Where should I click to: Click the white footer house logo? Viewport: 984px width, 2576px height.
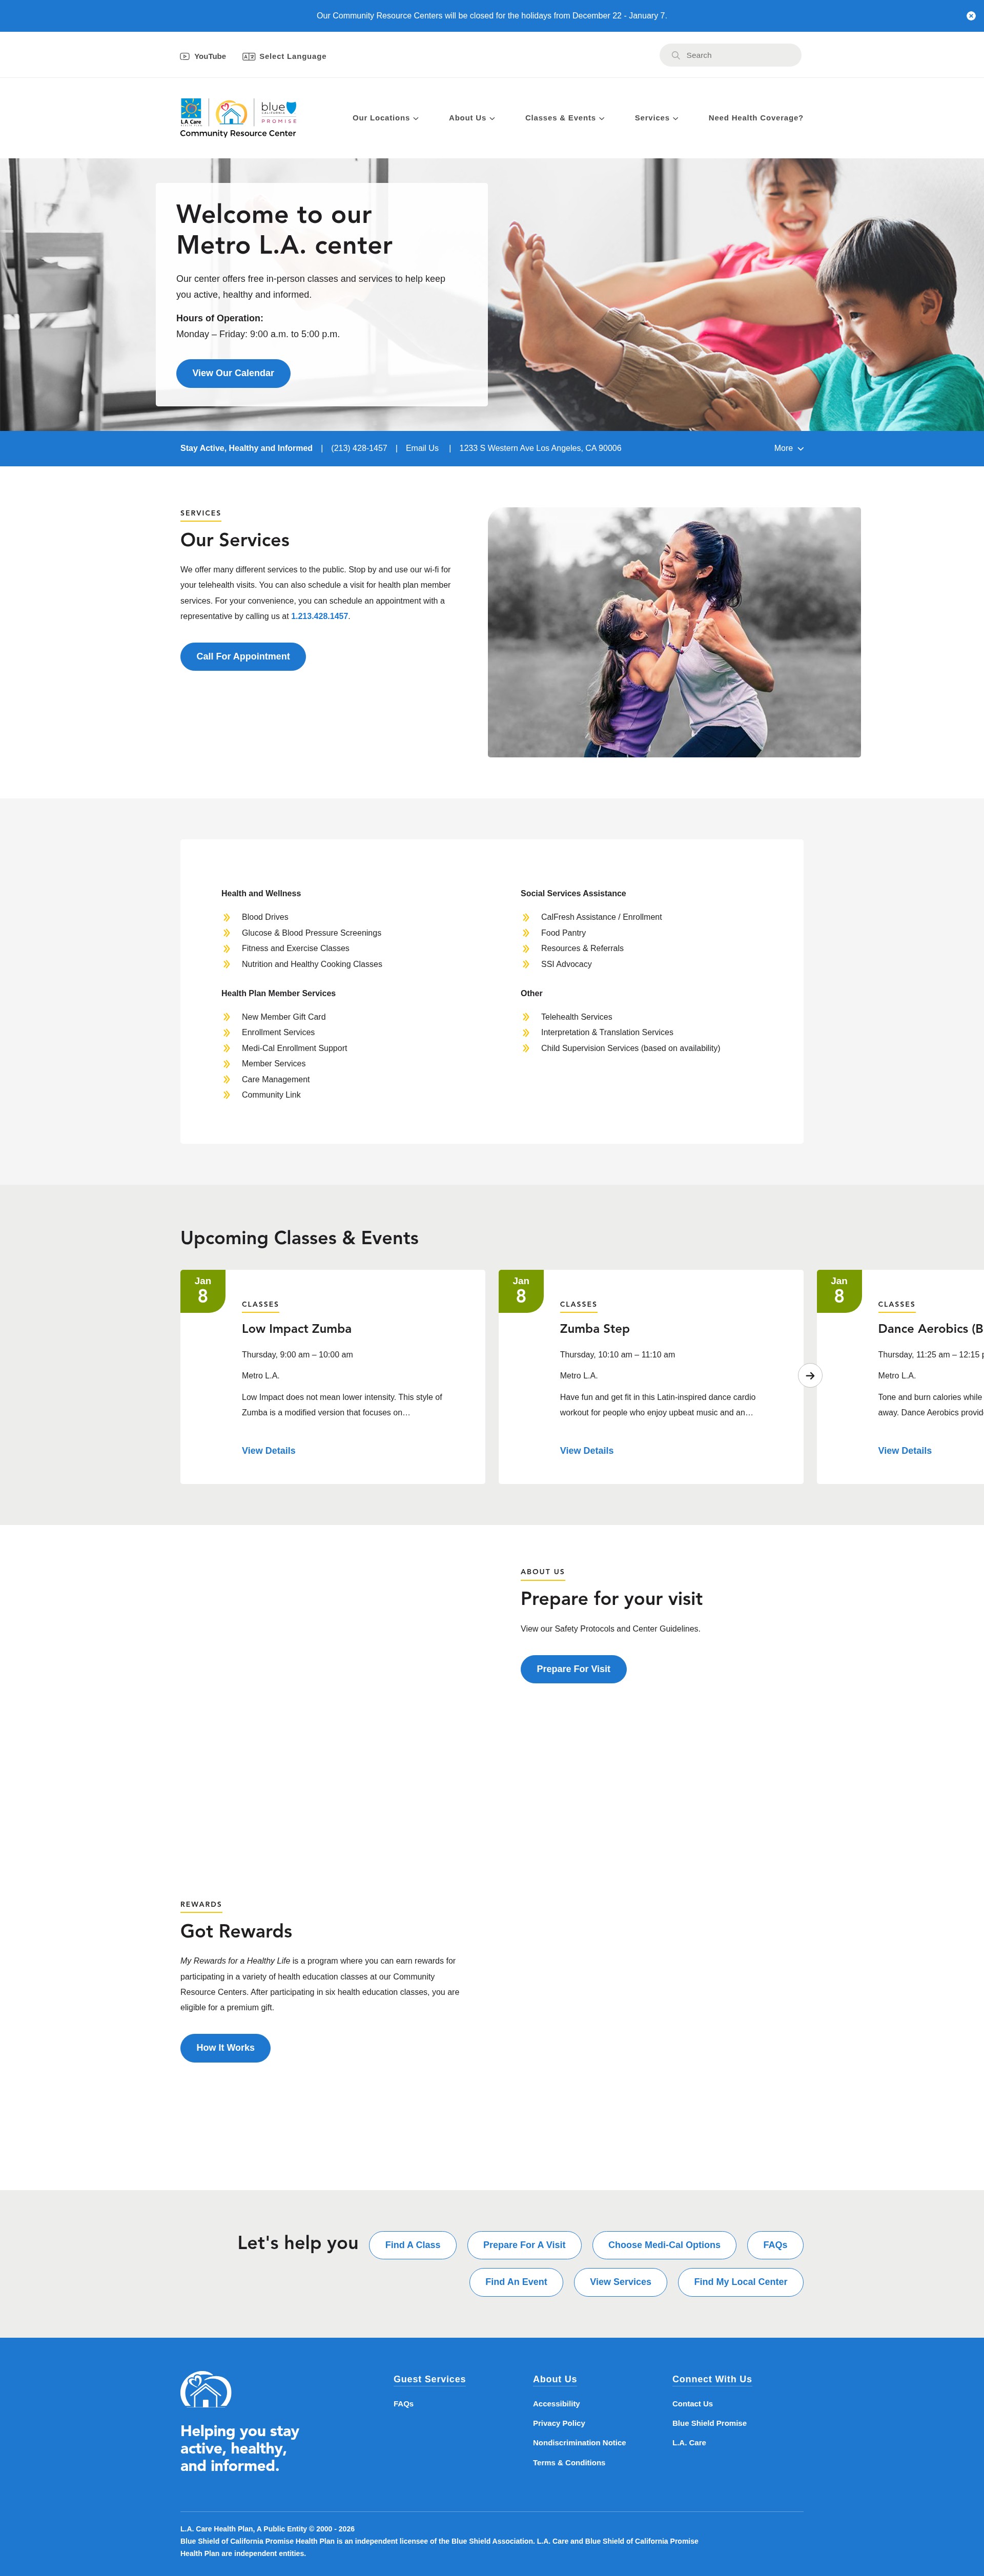pyautogui.click(x=206, y=2390)
